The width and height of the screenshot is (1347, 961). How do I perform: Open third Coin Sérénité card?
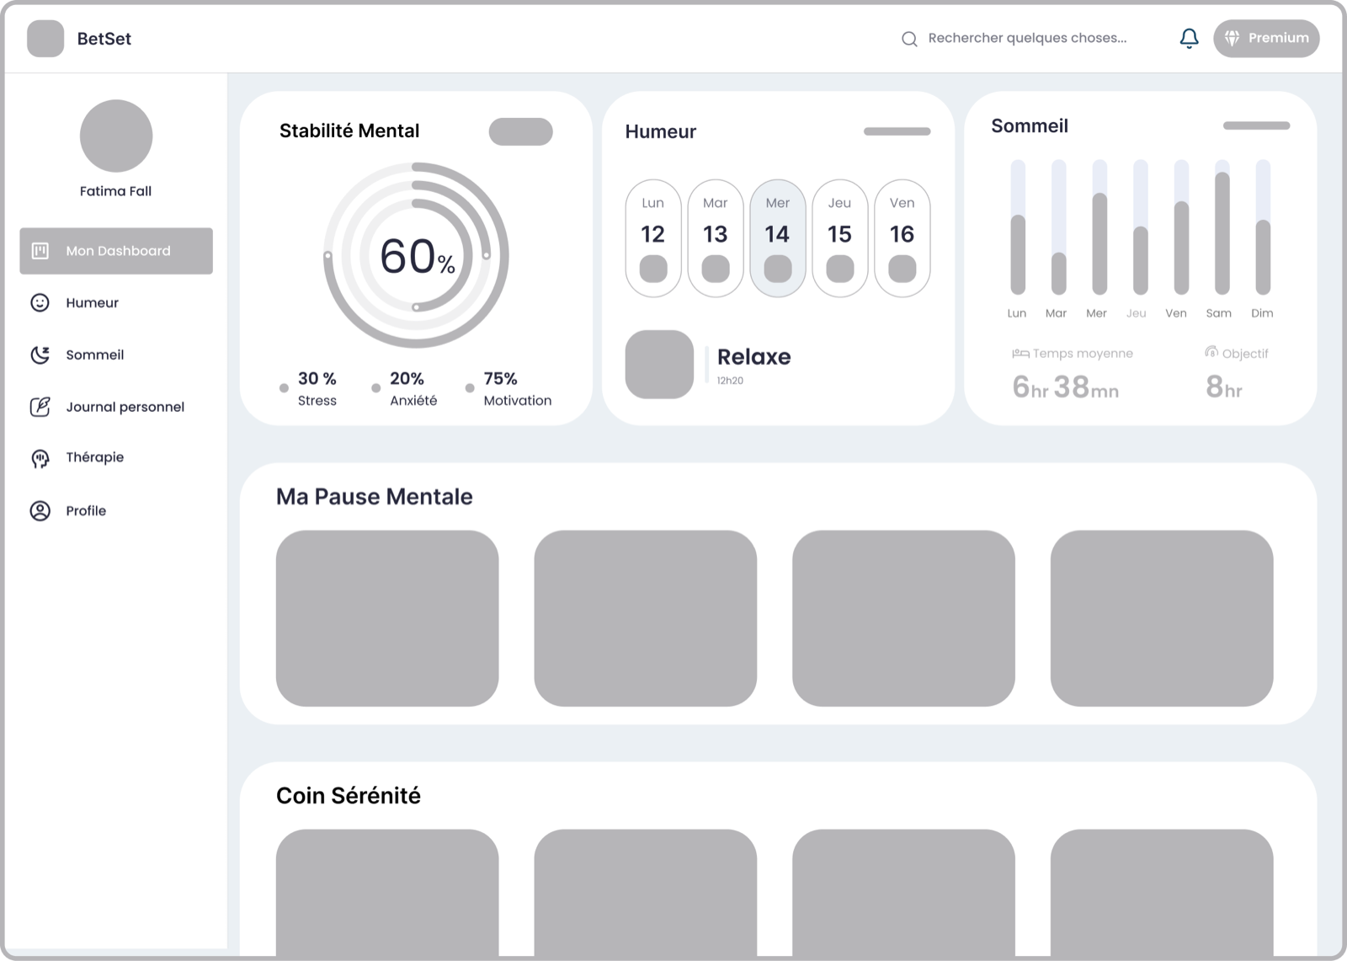[903, 893]
